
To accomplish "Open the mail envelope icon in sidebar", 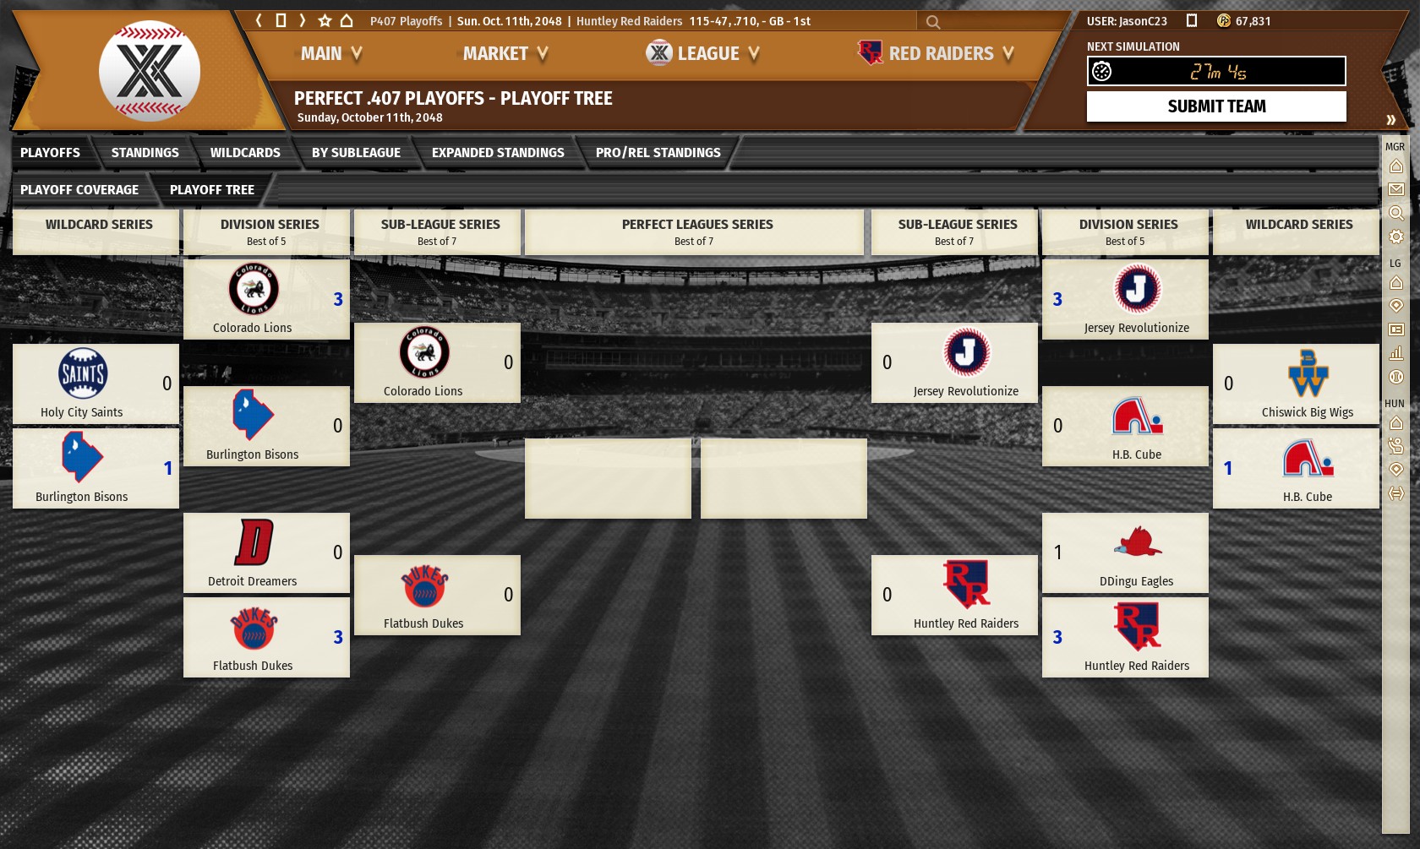I will click(x=1396, y=189).
